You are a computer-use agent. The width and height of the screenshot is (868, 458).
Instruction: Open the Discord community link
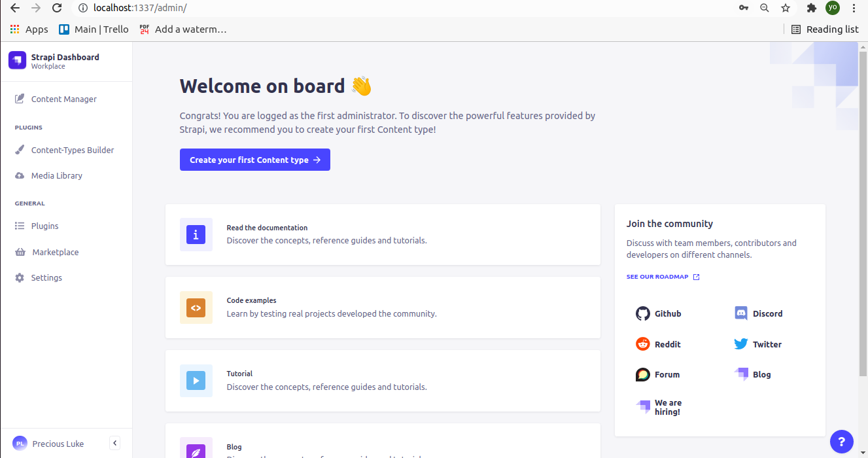click(759, 313)
